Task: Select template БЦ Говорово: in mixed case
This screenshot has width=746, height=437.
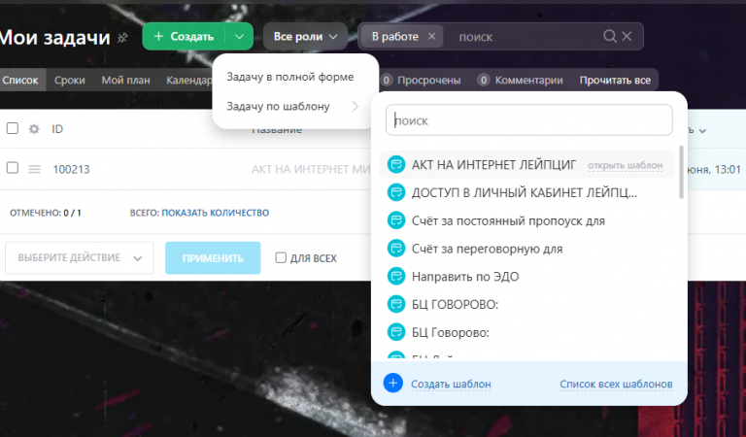Action: pyautogui.click(x=450, y=332)
